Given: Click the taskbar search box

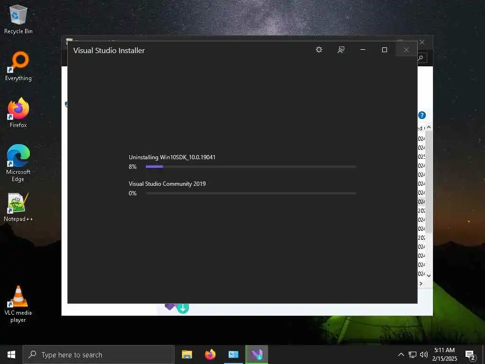Looking at the screenshot, I should [99, 355].
